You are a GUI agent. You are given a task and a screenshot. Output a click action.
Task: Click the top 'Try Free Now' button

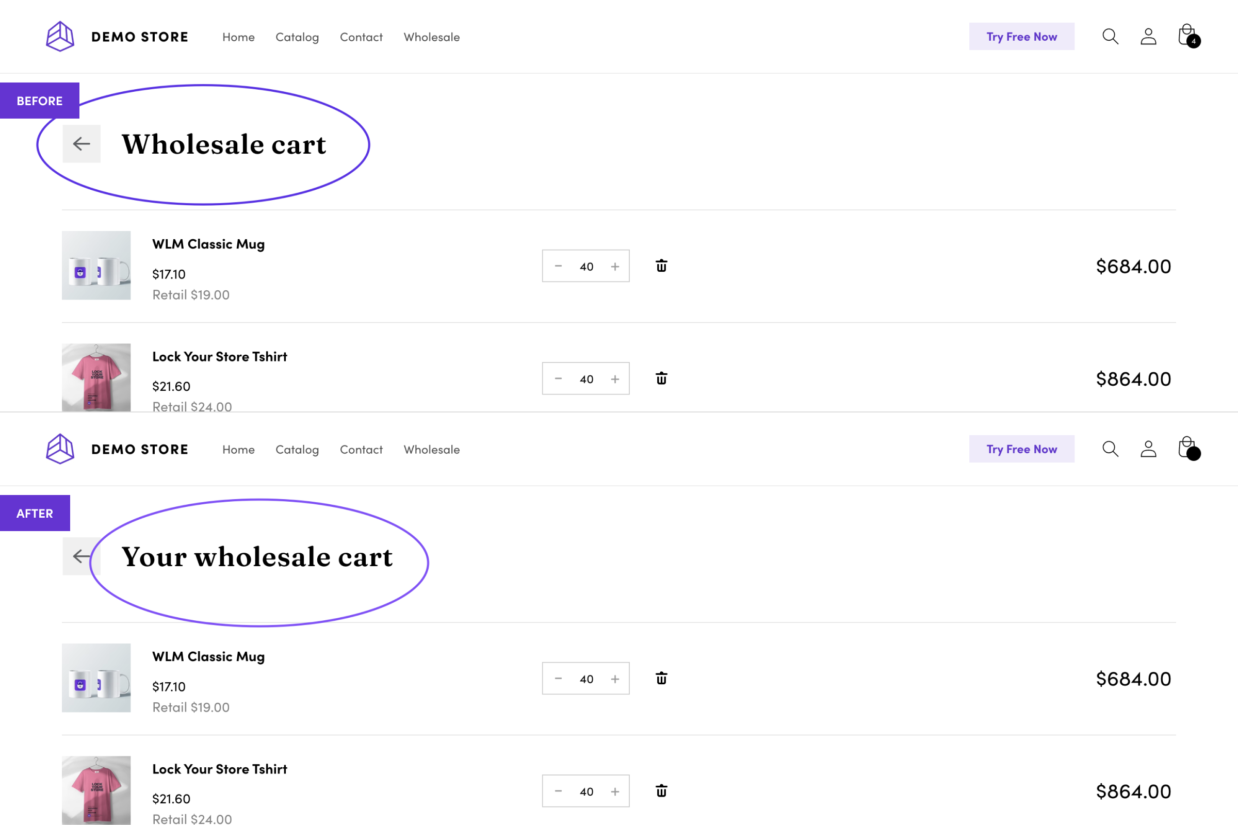tap(1021, 36)
